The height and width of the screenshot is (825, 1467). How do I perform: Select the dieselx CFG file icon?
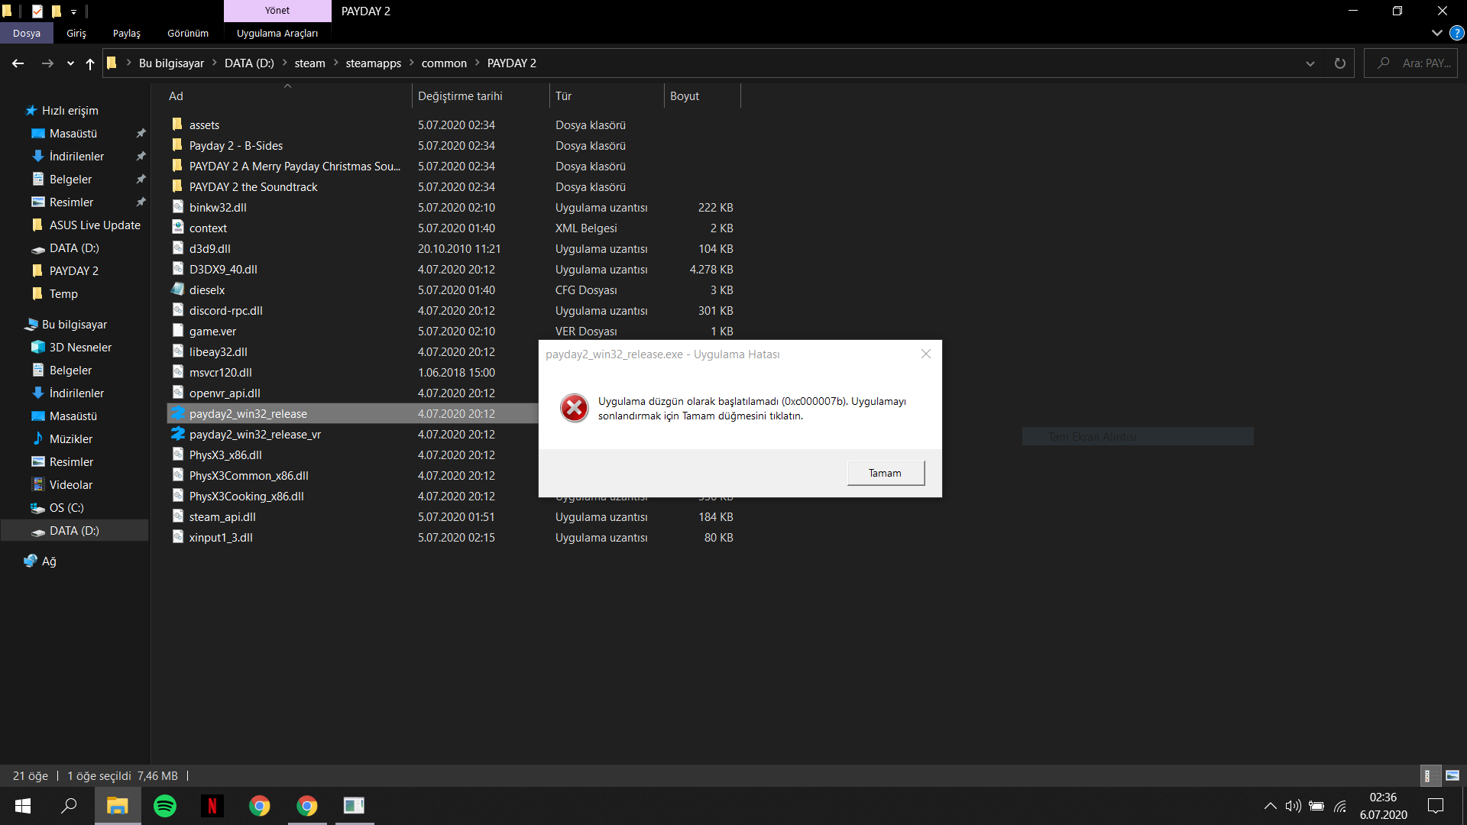pos(178,290)
